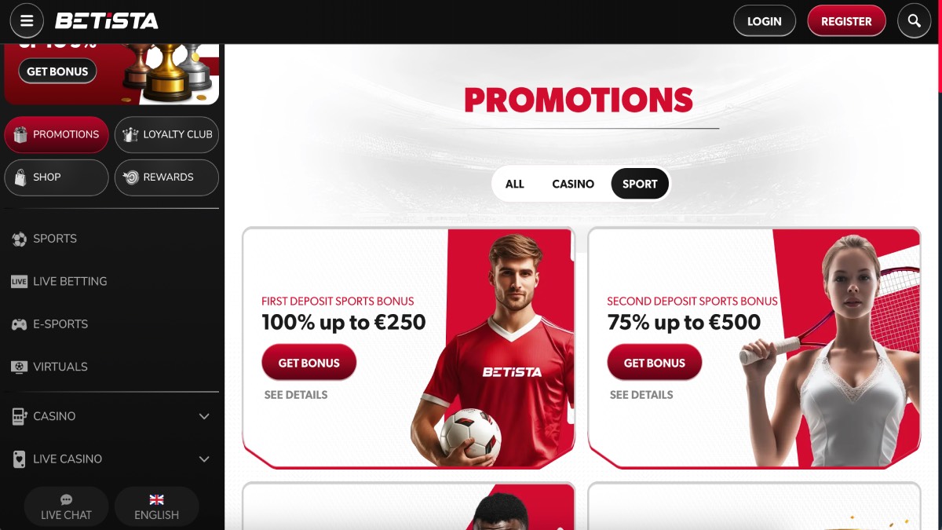Open the Rewards section
The height and width of the screenshot is (530, 942).
166,177
